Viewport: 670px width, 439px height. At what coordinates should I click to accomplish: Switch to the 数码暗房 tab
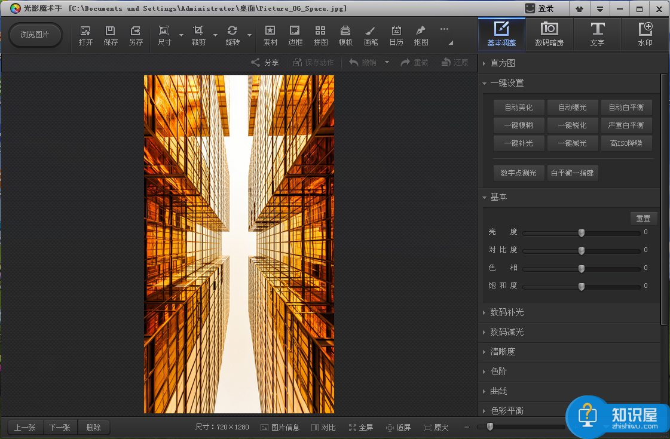pyautogui.click(x=549, y=35)
